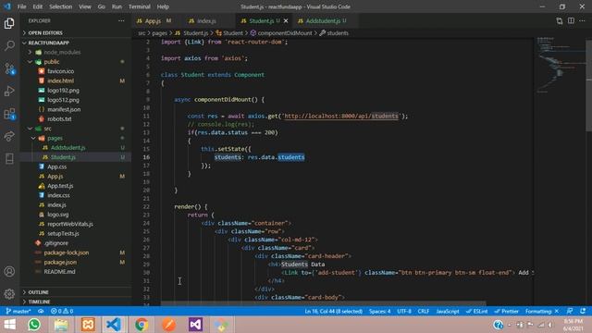Open Google Chrome from the taskbar

(x=142, y=325)
